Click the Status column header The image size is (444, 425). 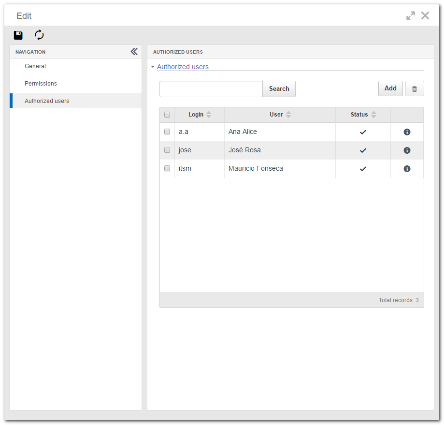tap(363, 115)
